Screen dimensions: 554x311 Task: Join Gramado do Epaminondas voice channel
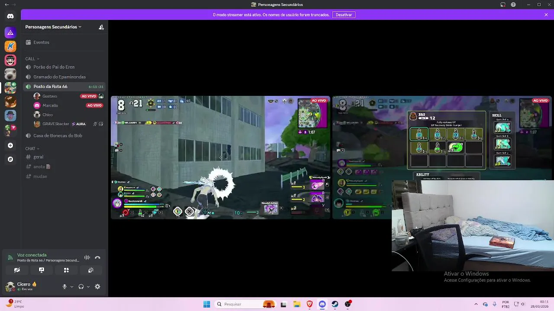coord(65,77)
